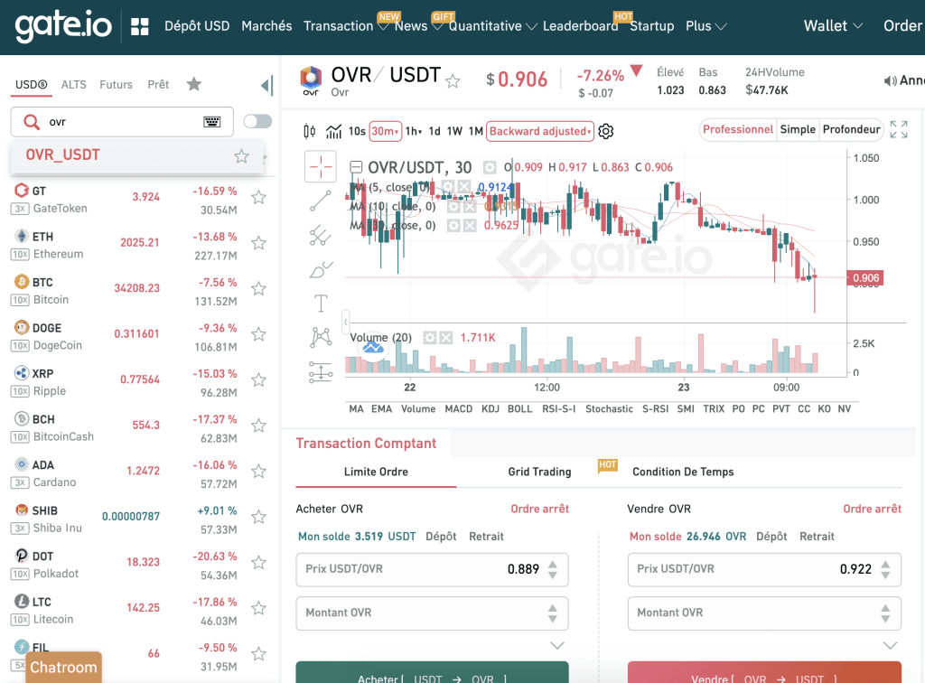Open the apps grid icon next to logo
The width and height of the screenshot is (925, 683).
pyautogui.click(x=140, y=26)
